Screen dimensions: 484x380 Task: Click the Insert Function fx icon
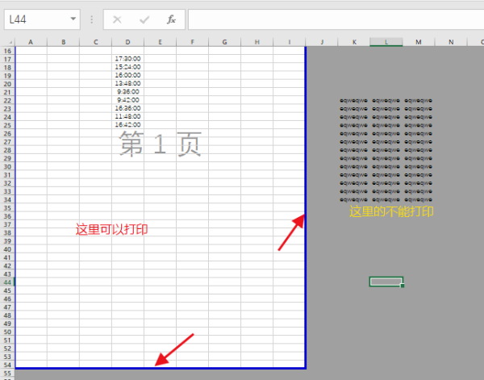point(171,19)
